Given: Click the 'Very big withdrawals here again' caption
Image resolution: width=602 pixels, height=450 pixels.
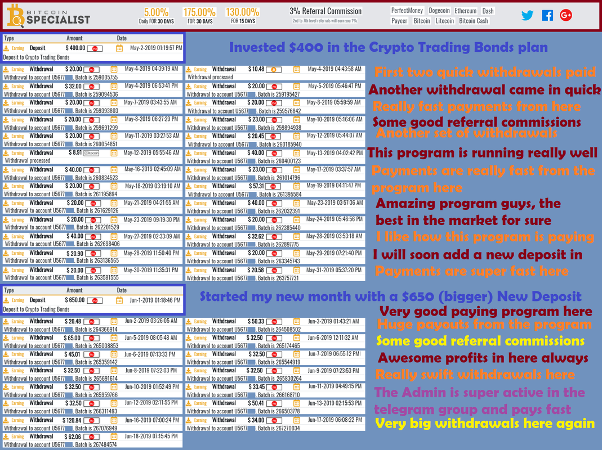Looking at the screenshot, I should click(x=485, y=423).
